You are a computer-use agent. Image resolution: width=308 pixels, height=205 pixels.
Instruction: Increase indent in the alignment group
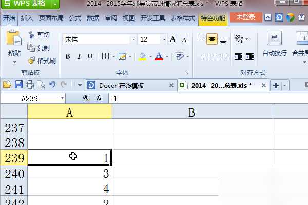pyautogui.click(x=249, y=57)
